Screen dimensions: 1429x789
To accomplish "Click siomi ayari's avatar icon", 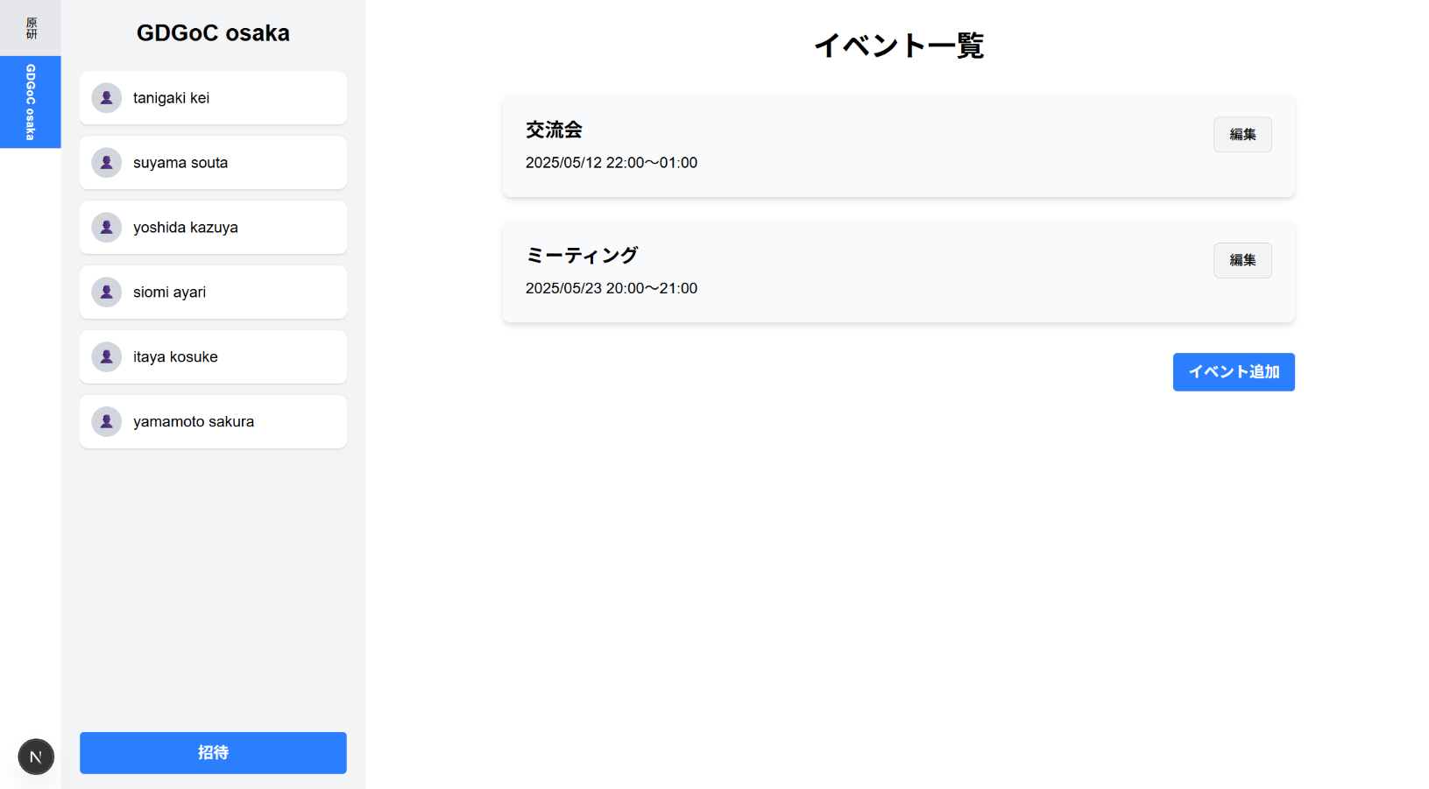I will coord(106,292).
